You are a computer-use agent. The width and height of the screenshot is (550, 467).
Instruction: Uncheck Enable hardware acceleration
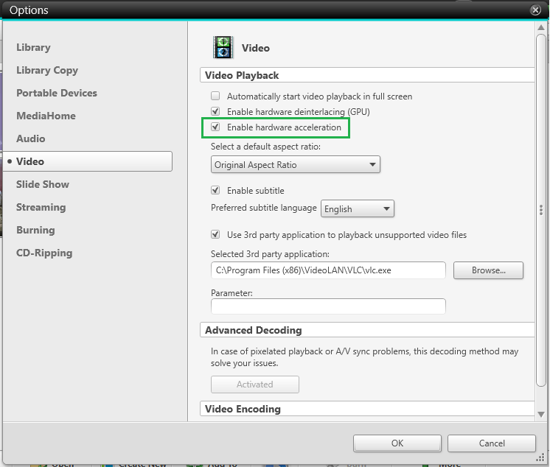click(x=216, y=127)
